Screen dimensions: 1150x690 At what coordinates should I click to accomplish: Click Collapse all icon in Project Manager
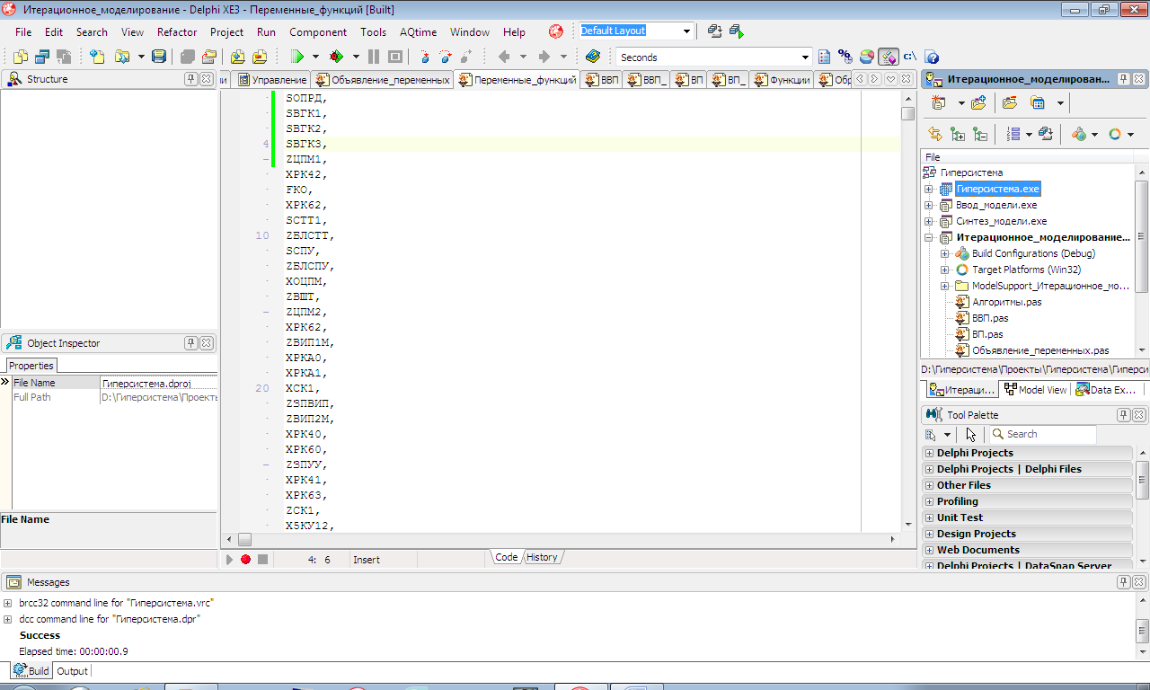tap(980, 134)
